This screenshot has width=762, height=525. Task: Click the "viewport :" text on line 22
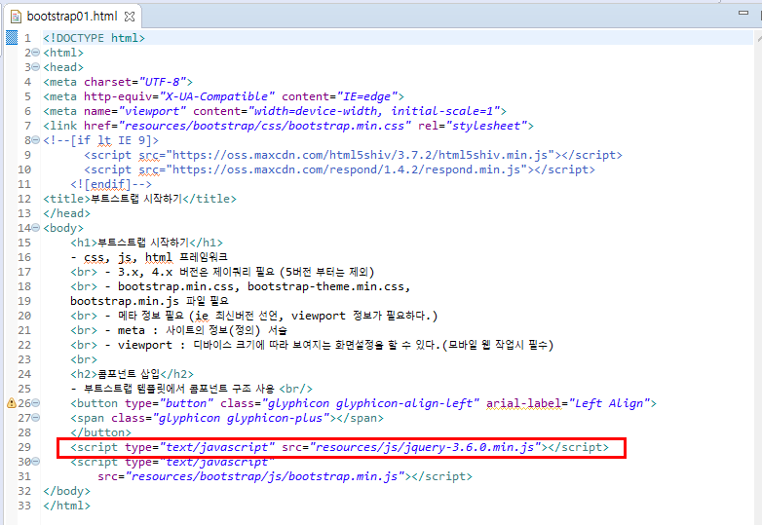pos(151,345)
